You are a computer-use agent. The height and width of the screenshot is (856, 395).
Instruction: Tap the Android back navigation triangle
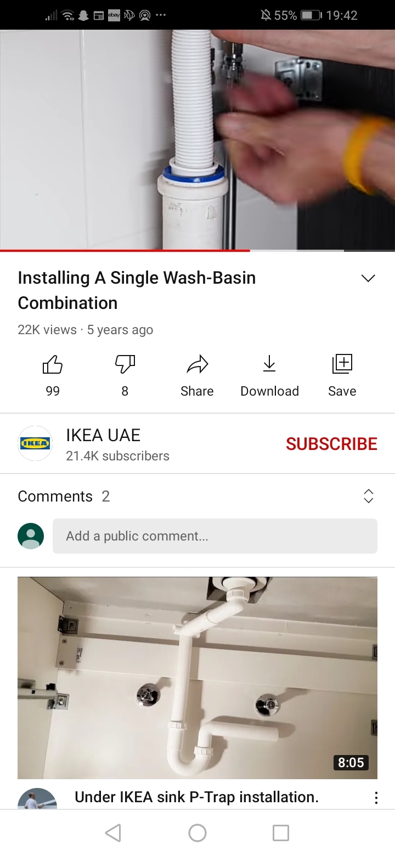(x=112, y=833)
